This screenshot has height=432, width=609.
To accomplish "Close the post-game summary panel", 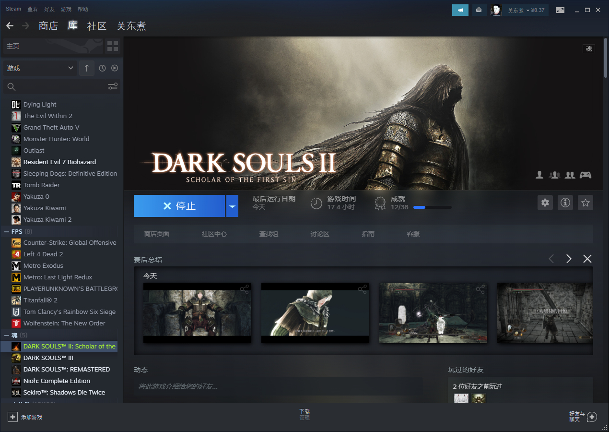I will pyautogui.click(x=587, y=259).
